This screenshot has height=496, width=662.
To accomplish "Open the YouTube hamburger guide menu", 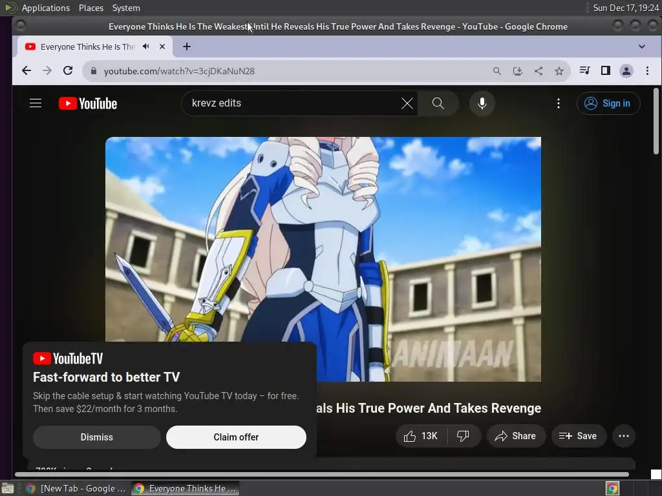I will [x=36, y=103].
